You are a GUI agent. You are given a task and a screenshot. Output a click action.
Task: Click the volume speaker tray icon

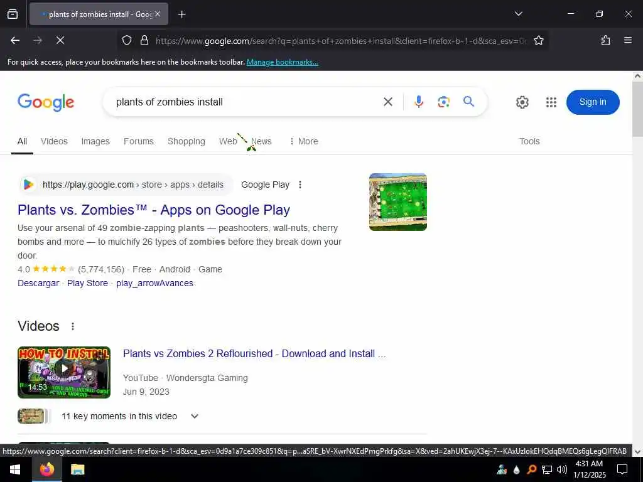tap(562, 469)
